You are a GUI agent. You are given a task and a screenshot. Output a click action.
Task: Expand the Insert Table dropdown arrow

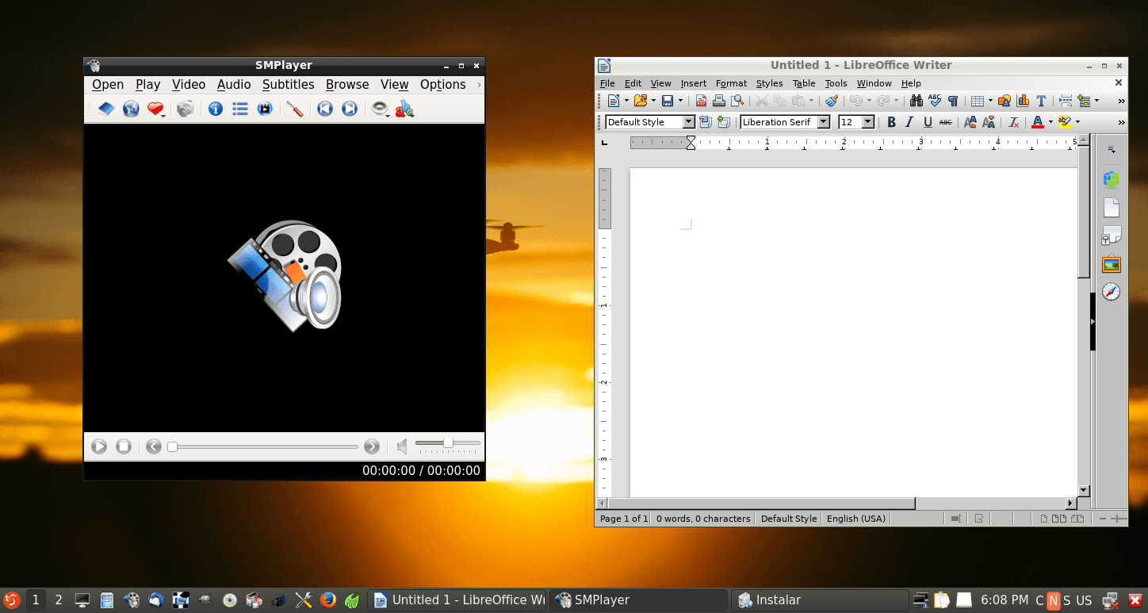click(990, 101)
